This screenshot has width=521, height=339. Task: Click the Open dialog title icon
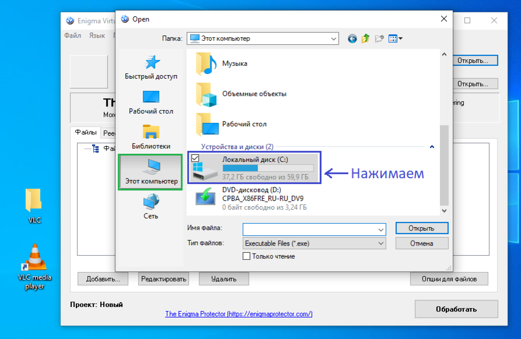(x=125, y=19)
